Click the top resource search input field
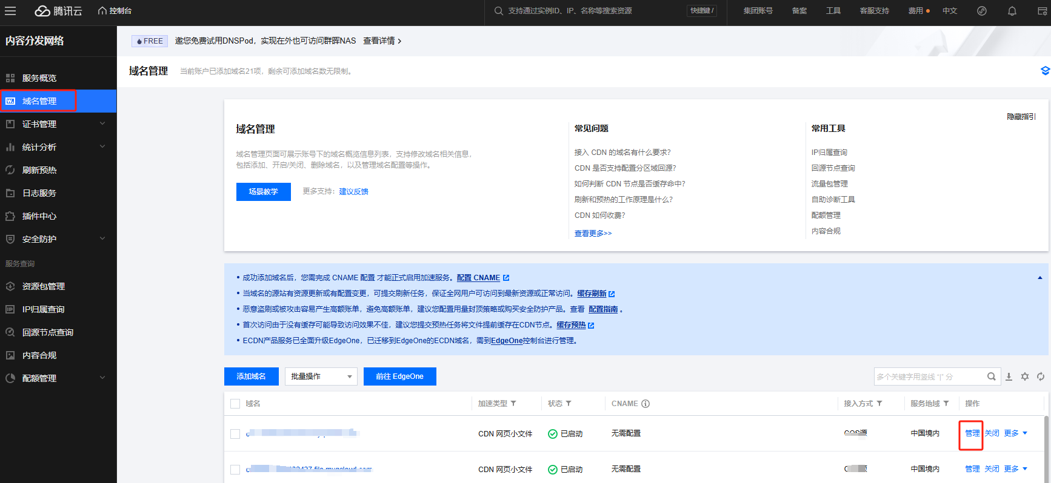The image size is (1051, 483). pyautogui.click(x=594, y=11)
